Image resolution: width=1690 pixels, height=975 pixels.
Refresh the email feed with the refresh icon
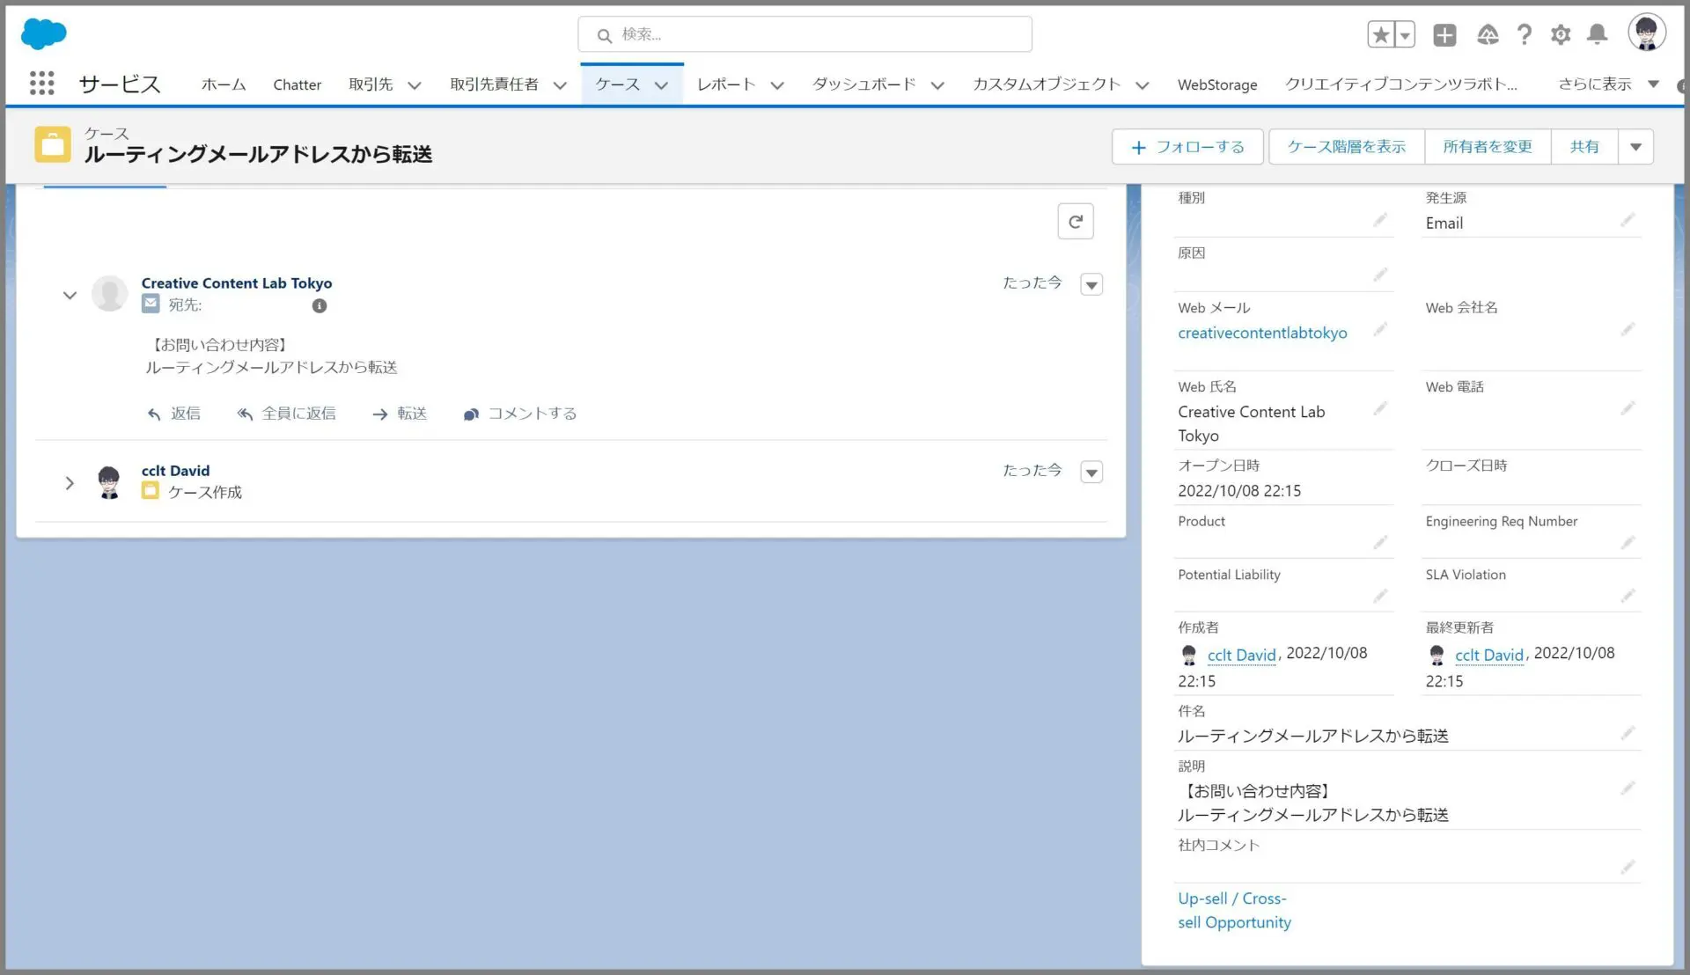click(1075, 221)
